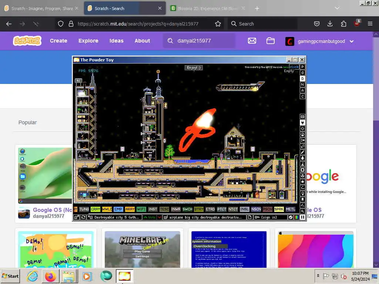Screen dimensions: 379x284
Task: Click the airplane big city tags field
Action: tap(204, 217)
